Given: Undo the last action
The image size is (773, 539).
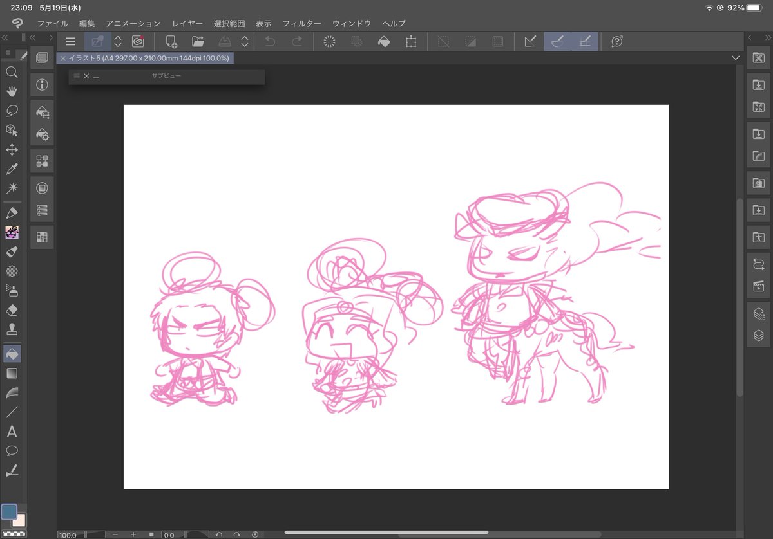Looking at the screenshot, I should [270, 41].
